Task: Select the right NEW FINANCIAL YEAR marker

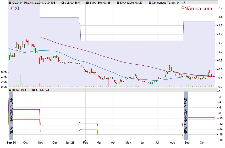Action: [186, 116]
